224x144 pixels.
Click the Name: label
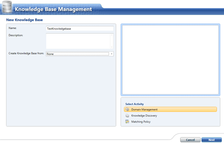pos(13,28)
